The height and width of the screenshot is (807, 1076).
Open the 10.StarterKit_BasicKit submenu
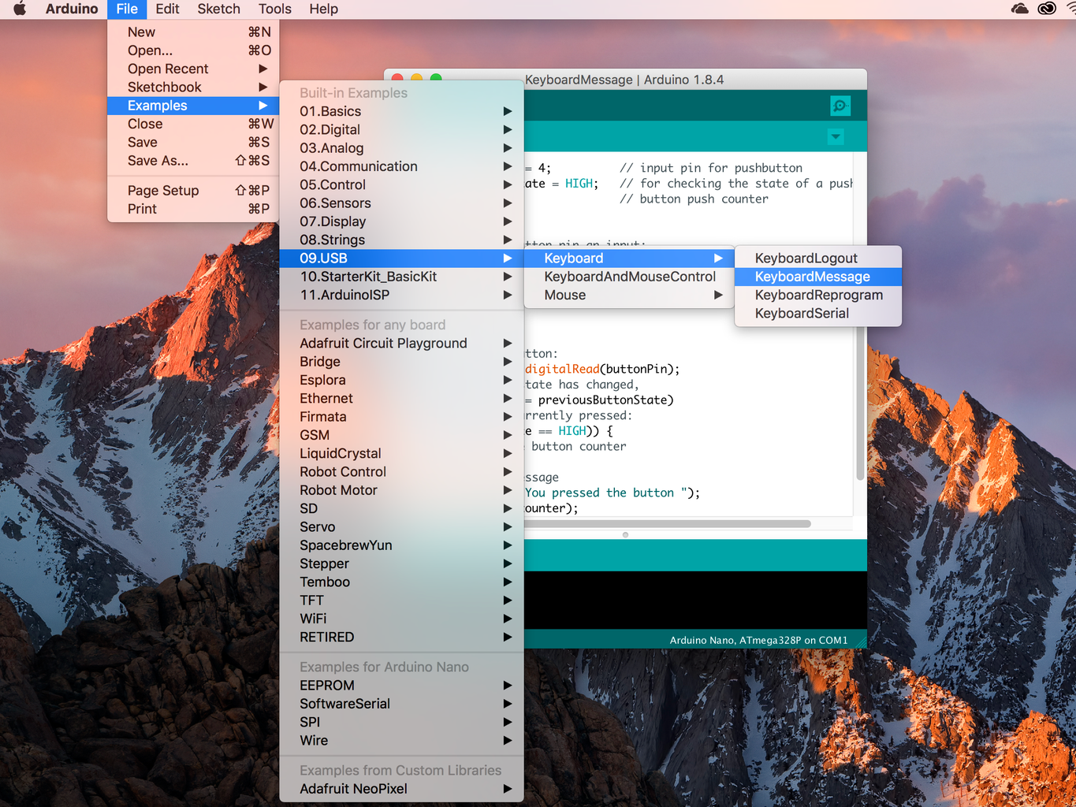point(401,277)
